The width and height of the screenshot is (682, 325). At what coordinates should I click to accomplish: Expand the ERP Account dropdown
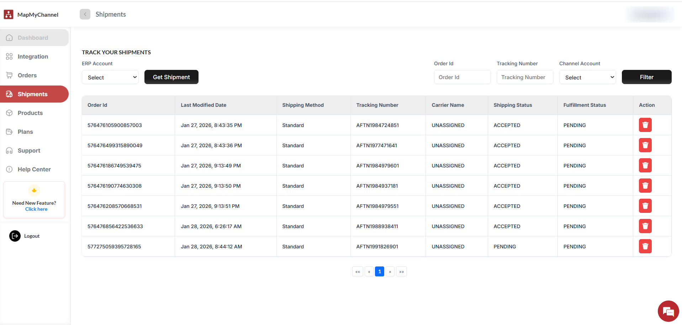click(x=110, y=77)
